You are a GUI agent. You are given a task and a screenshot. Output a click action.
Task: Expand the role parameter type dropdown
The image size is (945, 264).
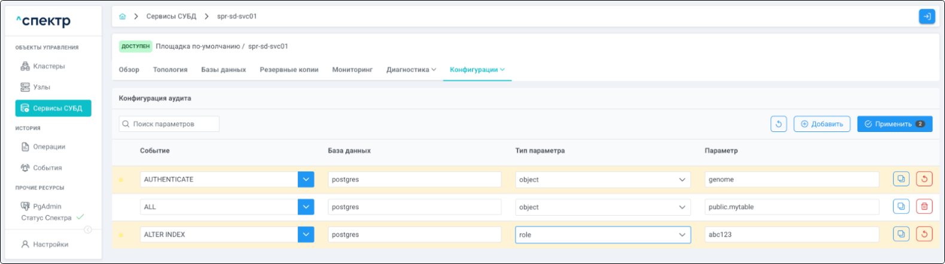[682, 235]
